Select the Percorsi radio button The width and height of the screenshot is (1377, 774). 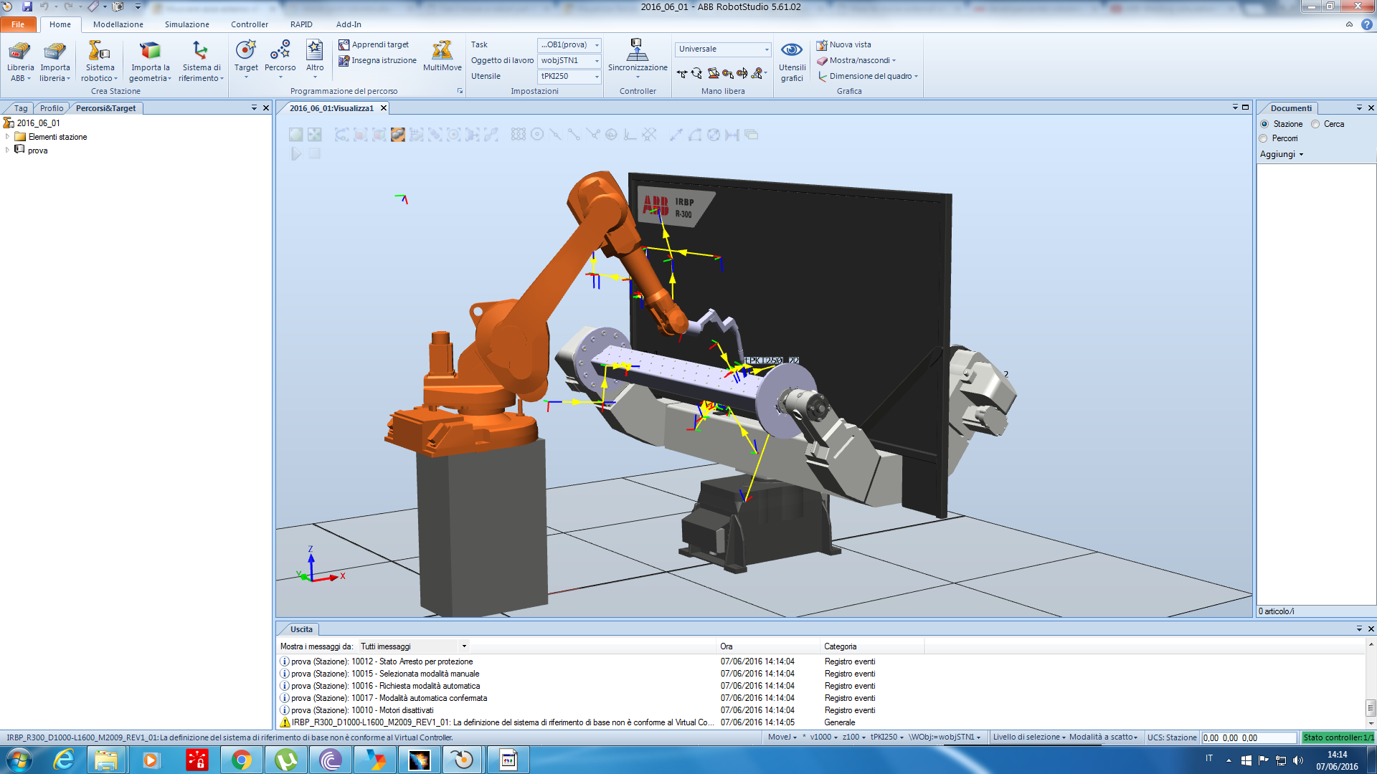[1264, 138]
